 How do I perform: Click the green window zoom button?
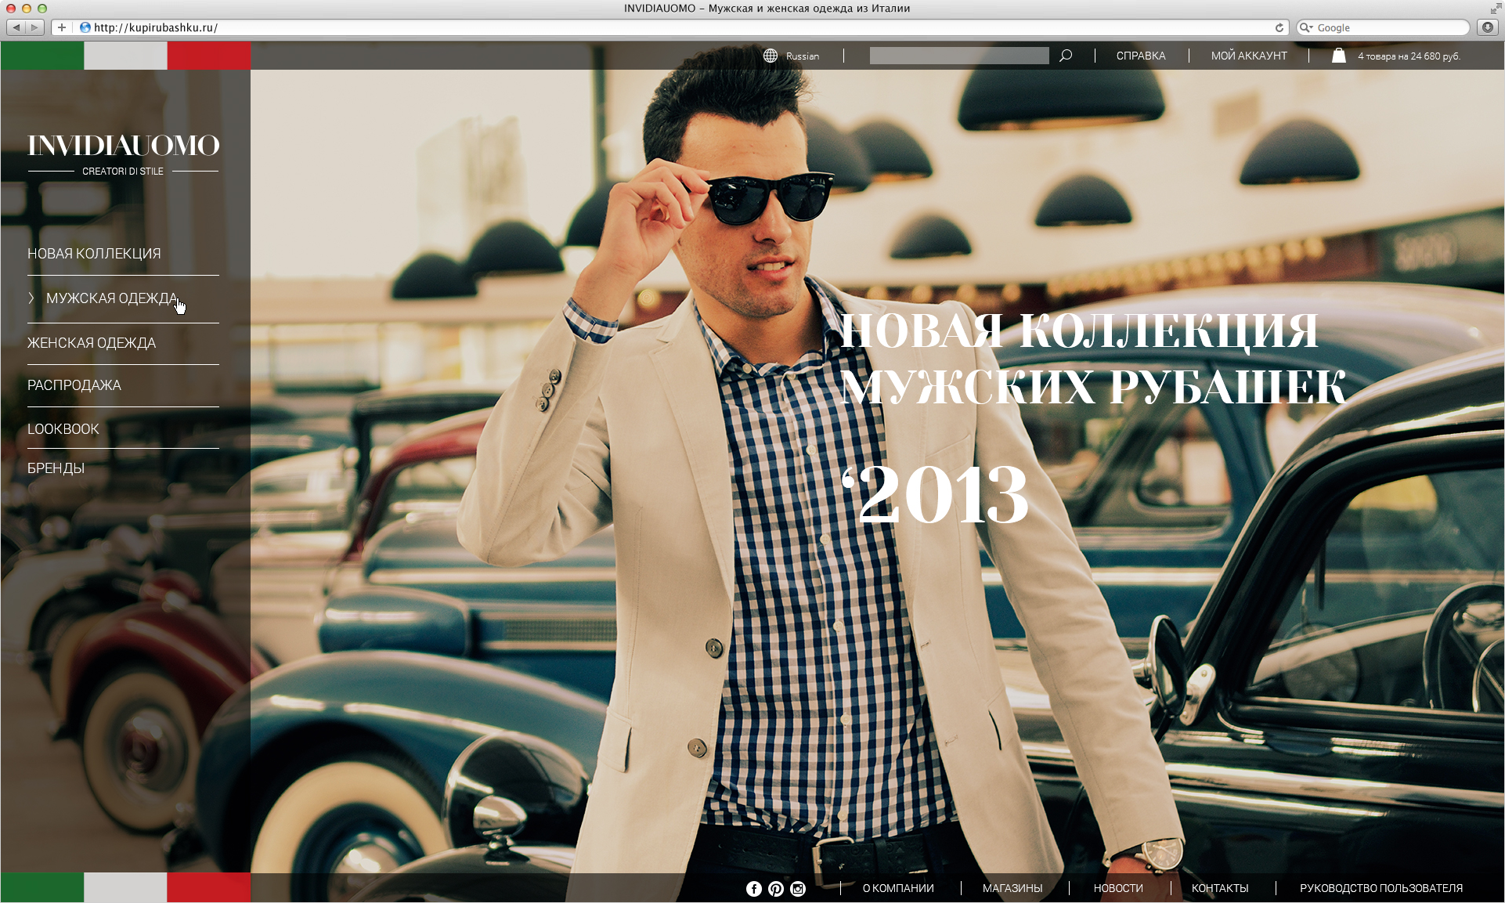[42, 8]
